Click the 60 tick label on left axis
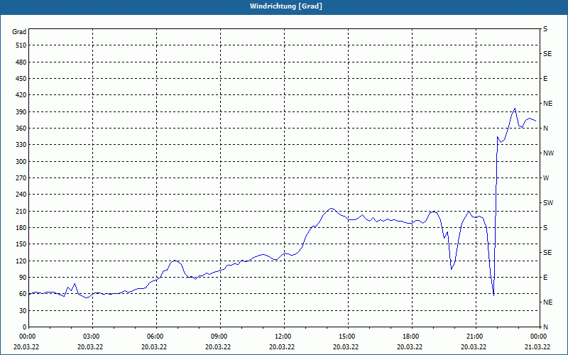Image resolution: width=568 pixels, height=355 pixels. 23,294
